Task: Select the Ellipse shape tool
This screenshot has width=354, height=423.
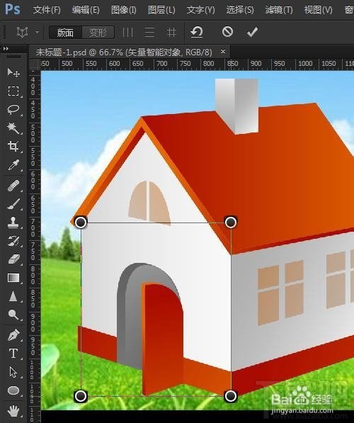Action: (x=13, y=390)
